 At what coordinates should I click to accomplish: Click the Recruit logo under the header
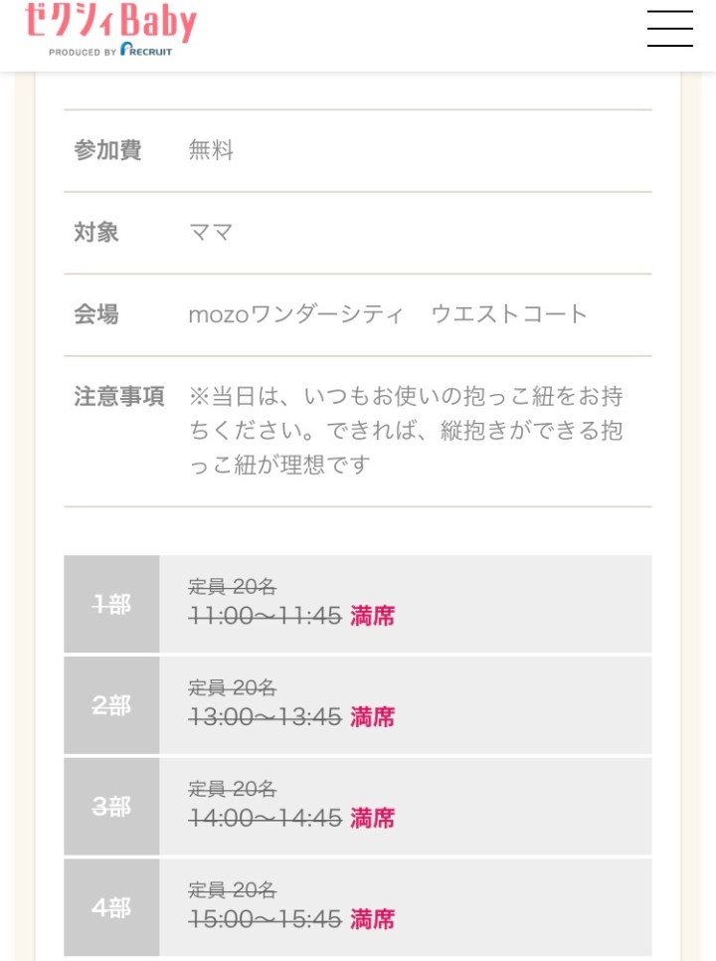pos(145,50)
